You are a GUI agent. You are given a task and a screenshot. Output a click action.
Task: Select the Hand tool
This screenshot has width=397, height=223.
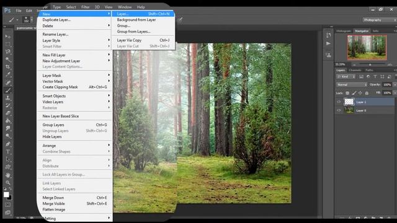(x=8, y=175)
